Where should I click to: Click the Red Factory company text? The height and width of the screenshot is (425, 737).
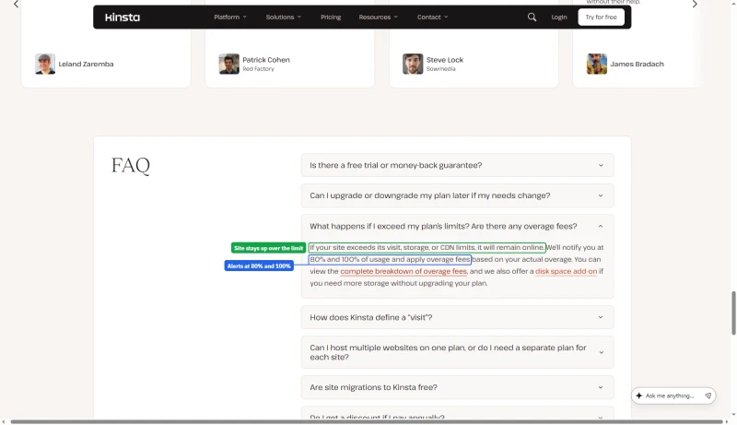[x=258, y=68]
